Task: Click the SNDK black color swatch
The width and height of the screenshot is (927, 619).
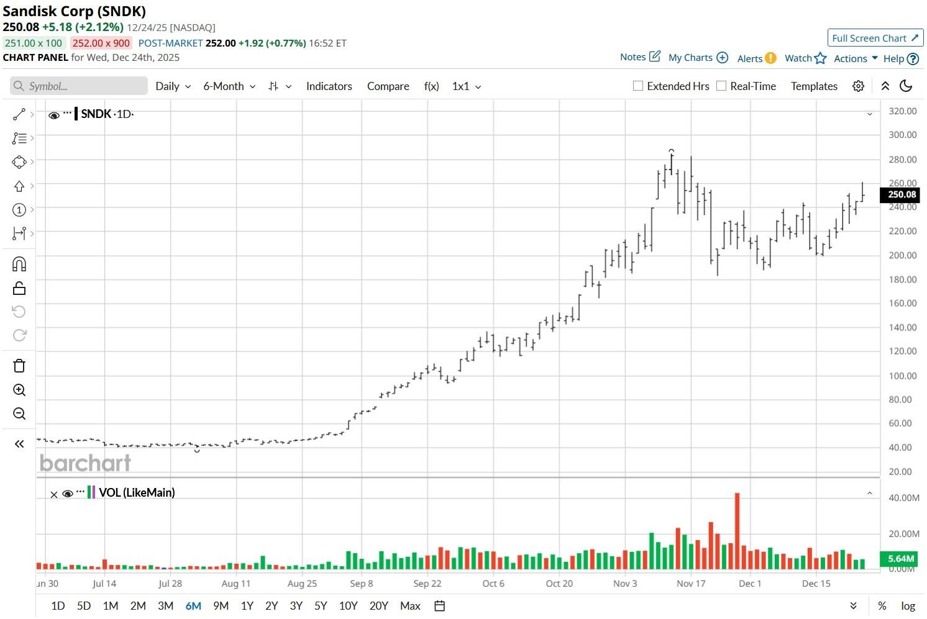Action: pos(76,114)
